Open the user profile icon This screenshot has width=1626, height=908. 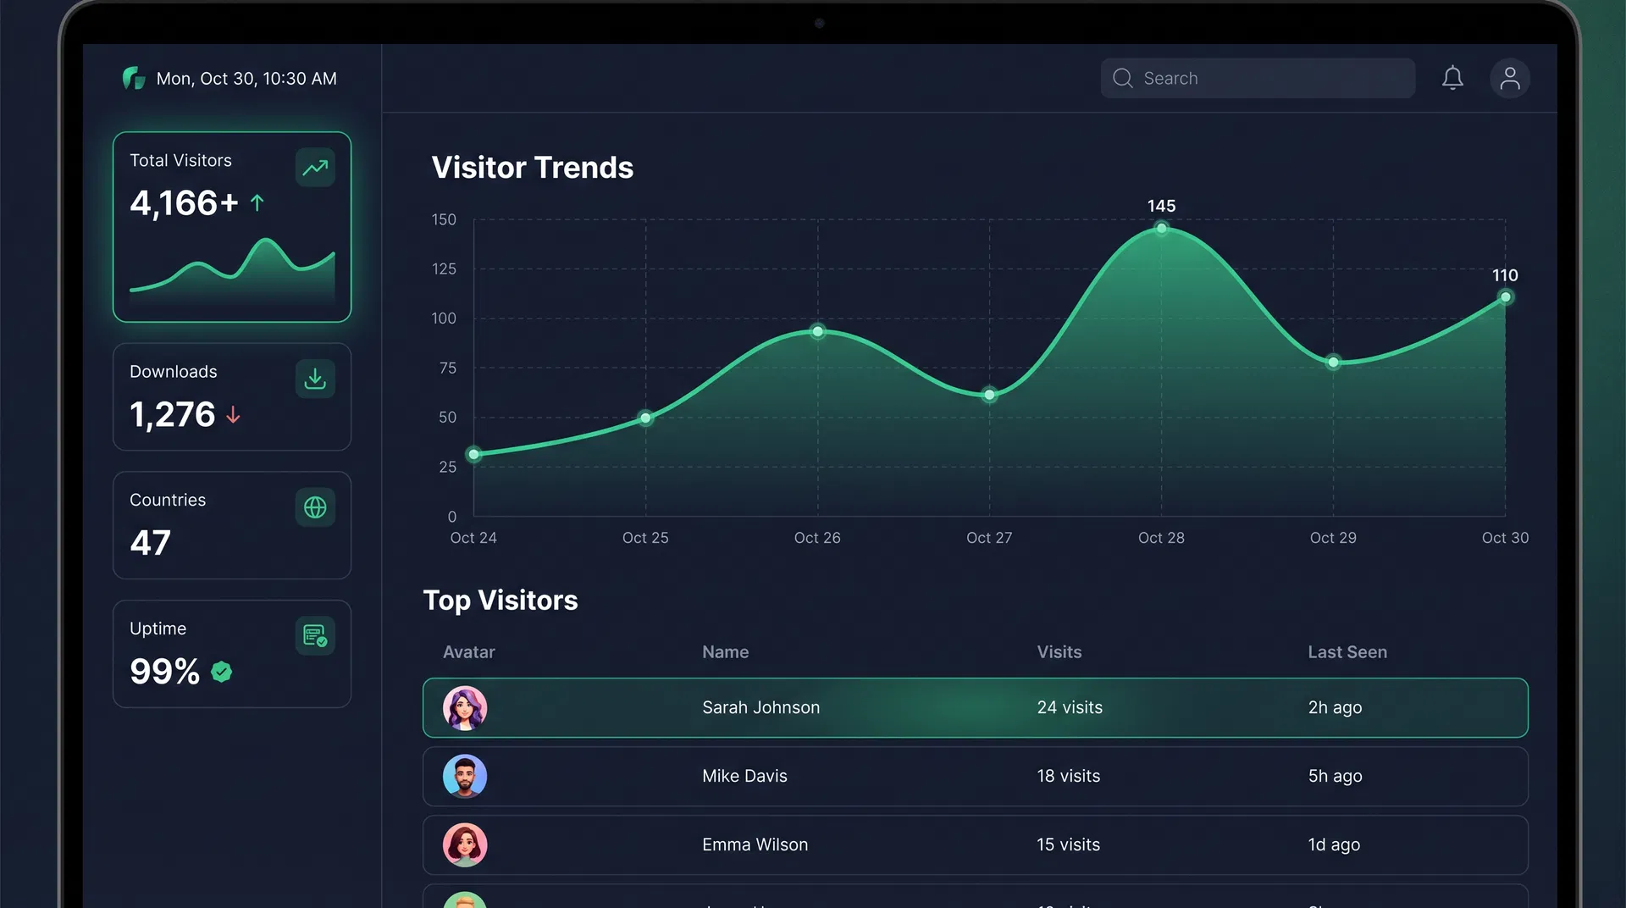pos(1511,78)
